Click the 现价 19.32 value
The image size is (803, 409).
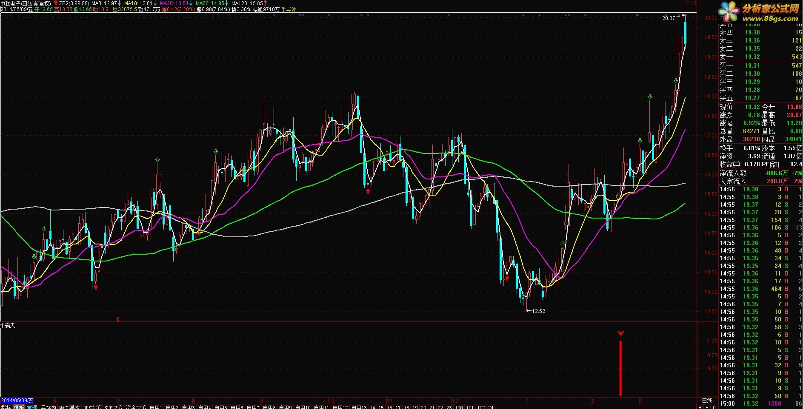752,107
